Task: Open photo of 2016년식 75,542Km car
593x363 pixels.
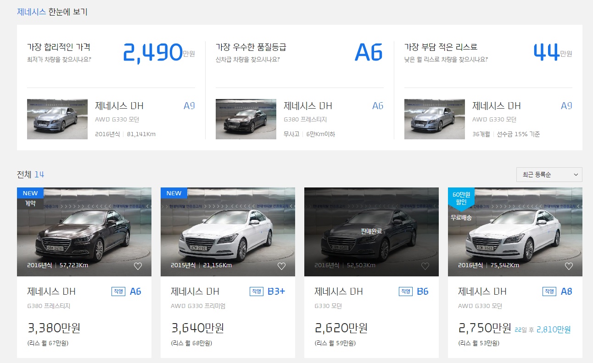Action: click(x=515, y=232)
